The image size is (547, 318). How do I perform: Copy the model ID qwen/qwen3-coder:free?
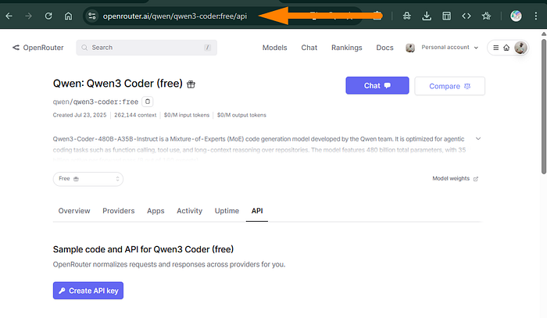point(148,102)
